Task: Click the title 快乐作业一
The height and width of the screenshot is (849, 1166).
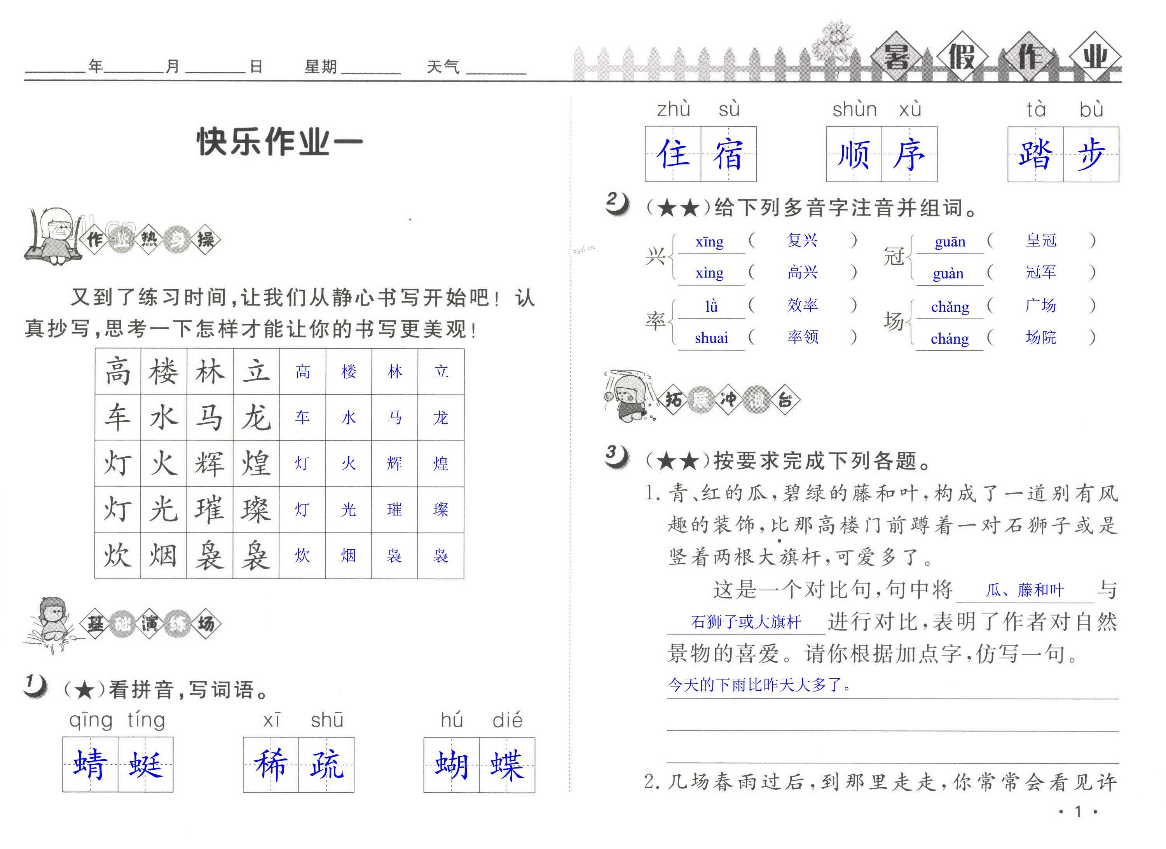Action: 280,141
